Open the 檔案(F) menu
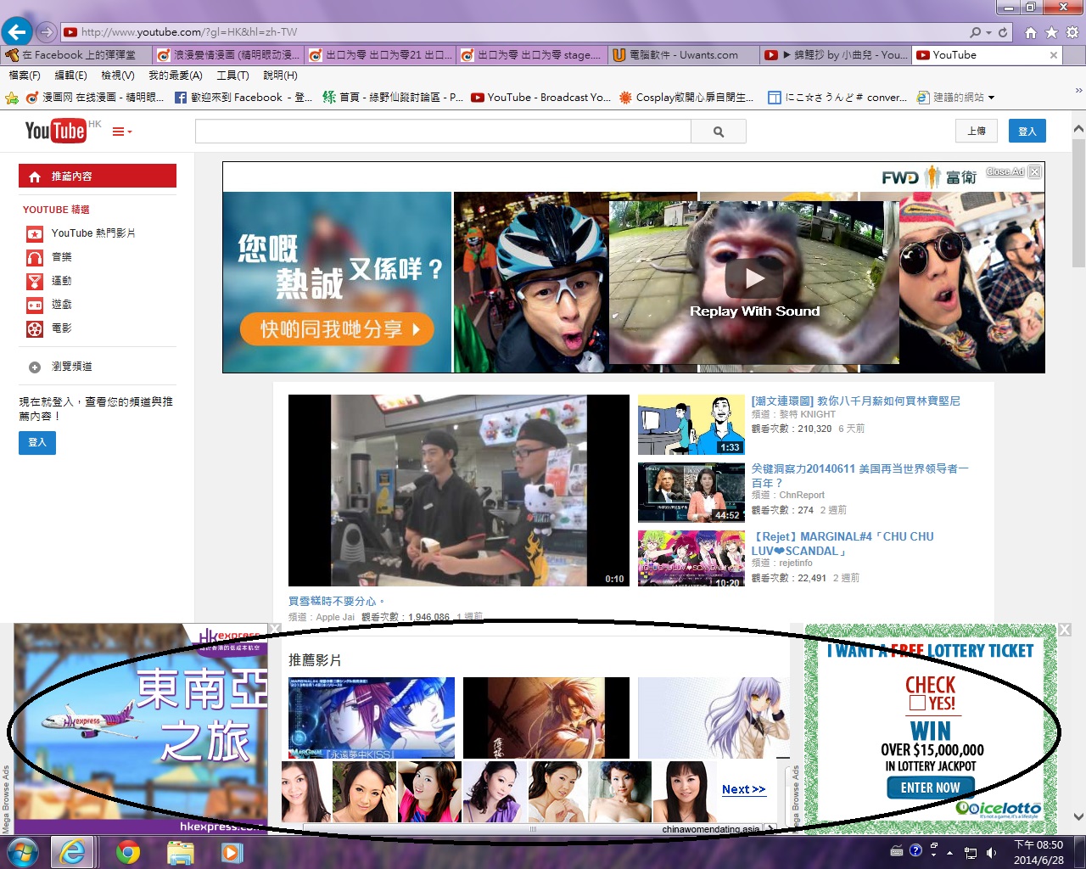The width and height of the screenshot is (1086, 869). tap(24, 76)
